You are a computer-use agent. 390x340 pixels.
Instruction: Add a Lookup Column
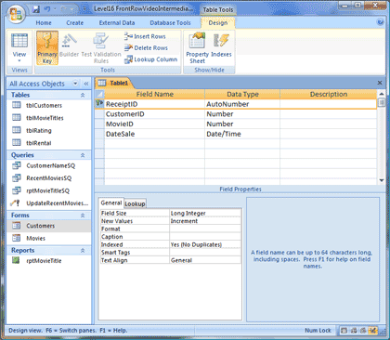pyautogui.click(x=150, y=59)
